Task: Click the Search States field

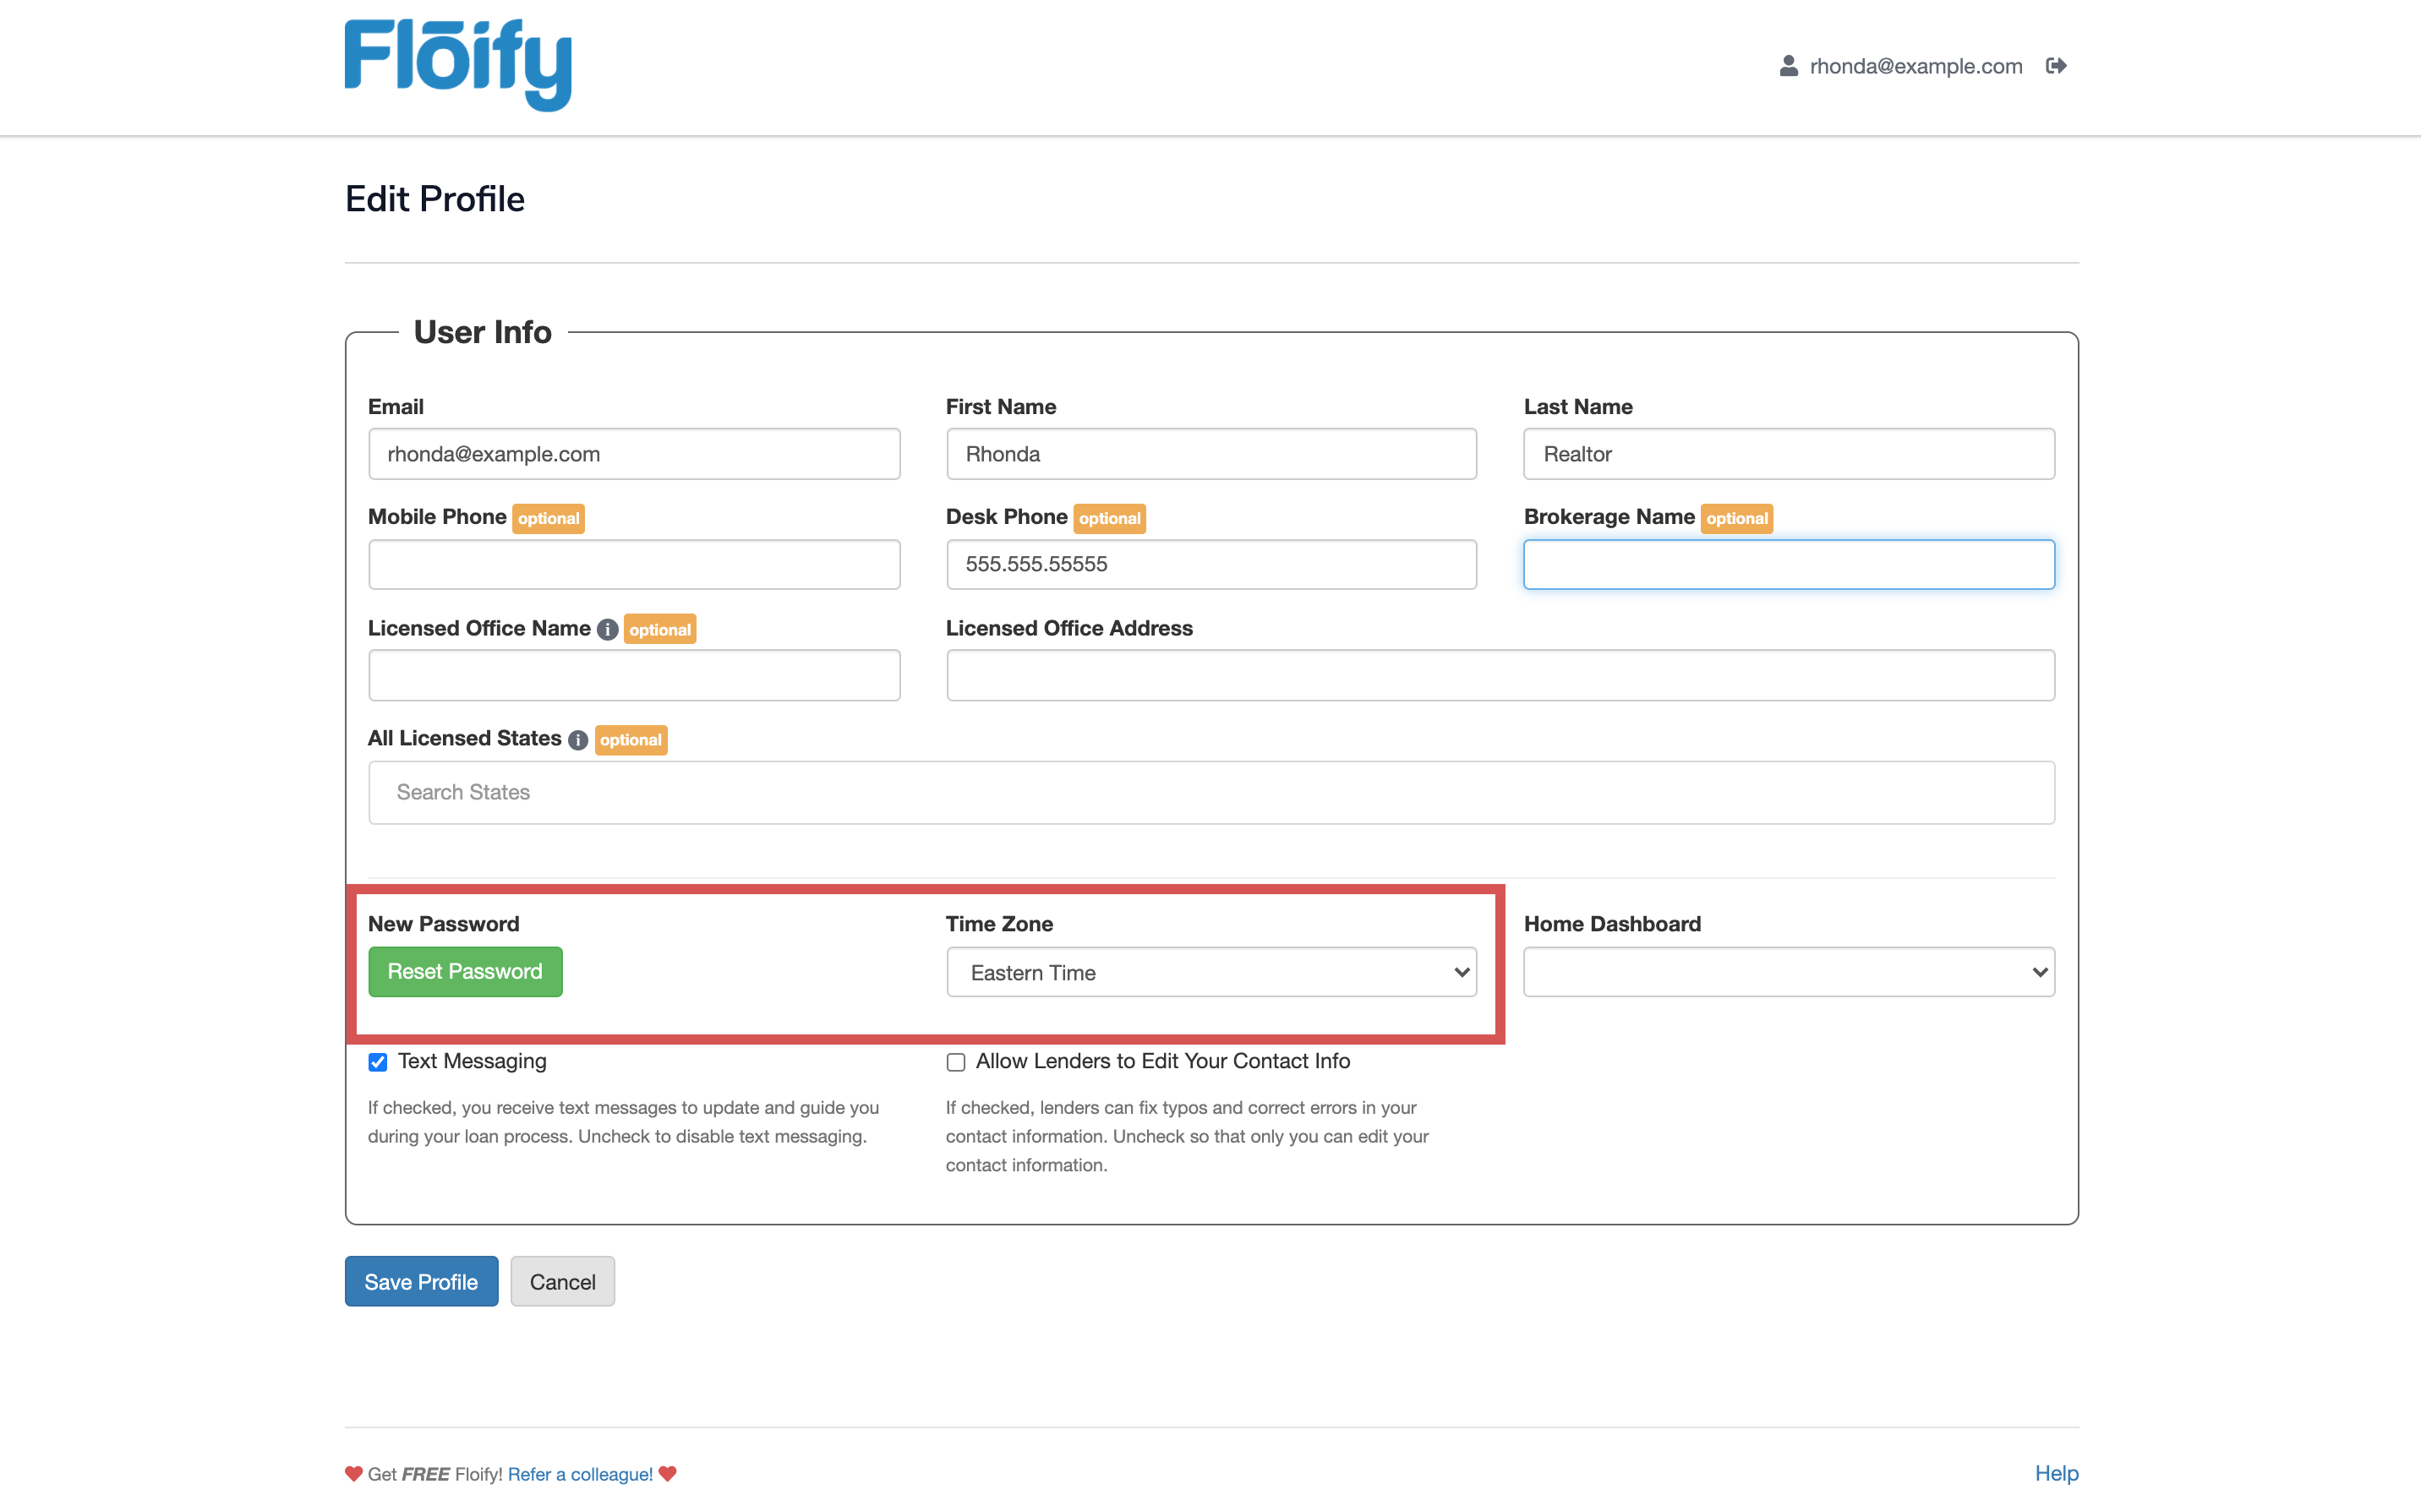Action: coord(1210,793)
